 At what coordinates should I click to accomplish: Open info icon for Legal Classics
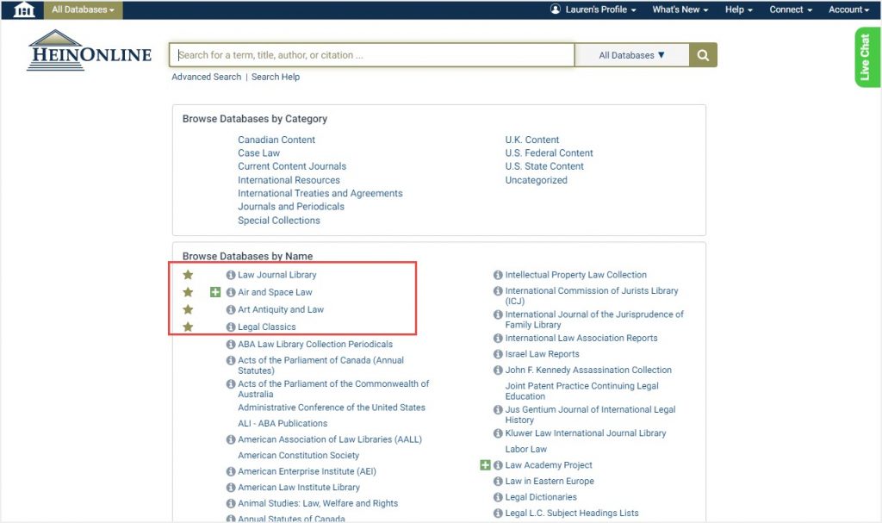231,327
